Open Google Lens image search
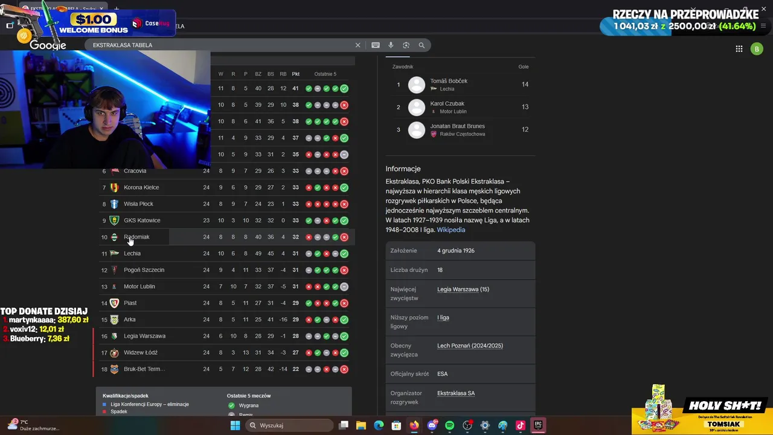This screenshot has width=773, height=435. click(406, 45)
